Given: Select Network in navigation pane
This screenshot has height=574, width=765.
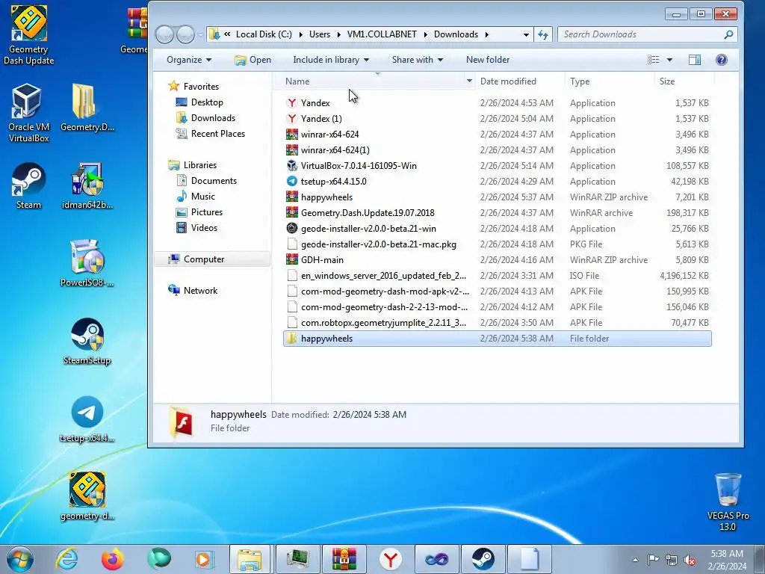Looking at the screenshot, I should click(200, 291).
